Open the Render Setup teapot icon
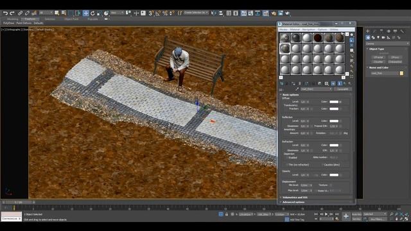 pyautogui.click(x=274, y=13)
